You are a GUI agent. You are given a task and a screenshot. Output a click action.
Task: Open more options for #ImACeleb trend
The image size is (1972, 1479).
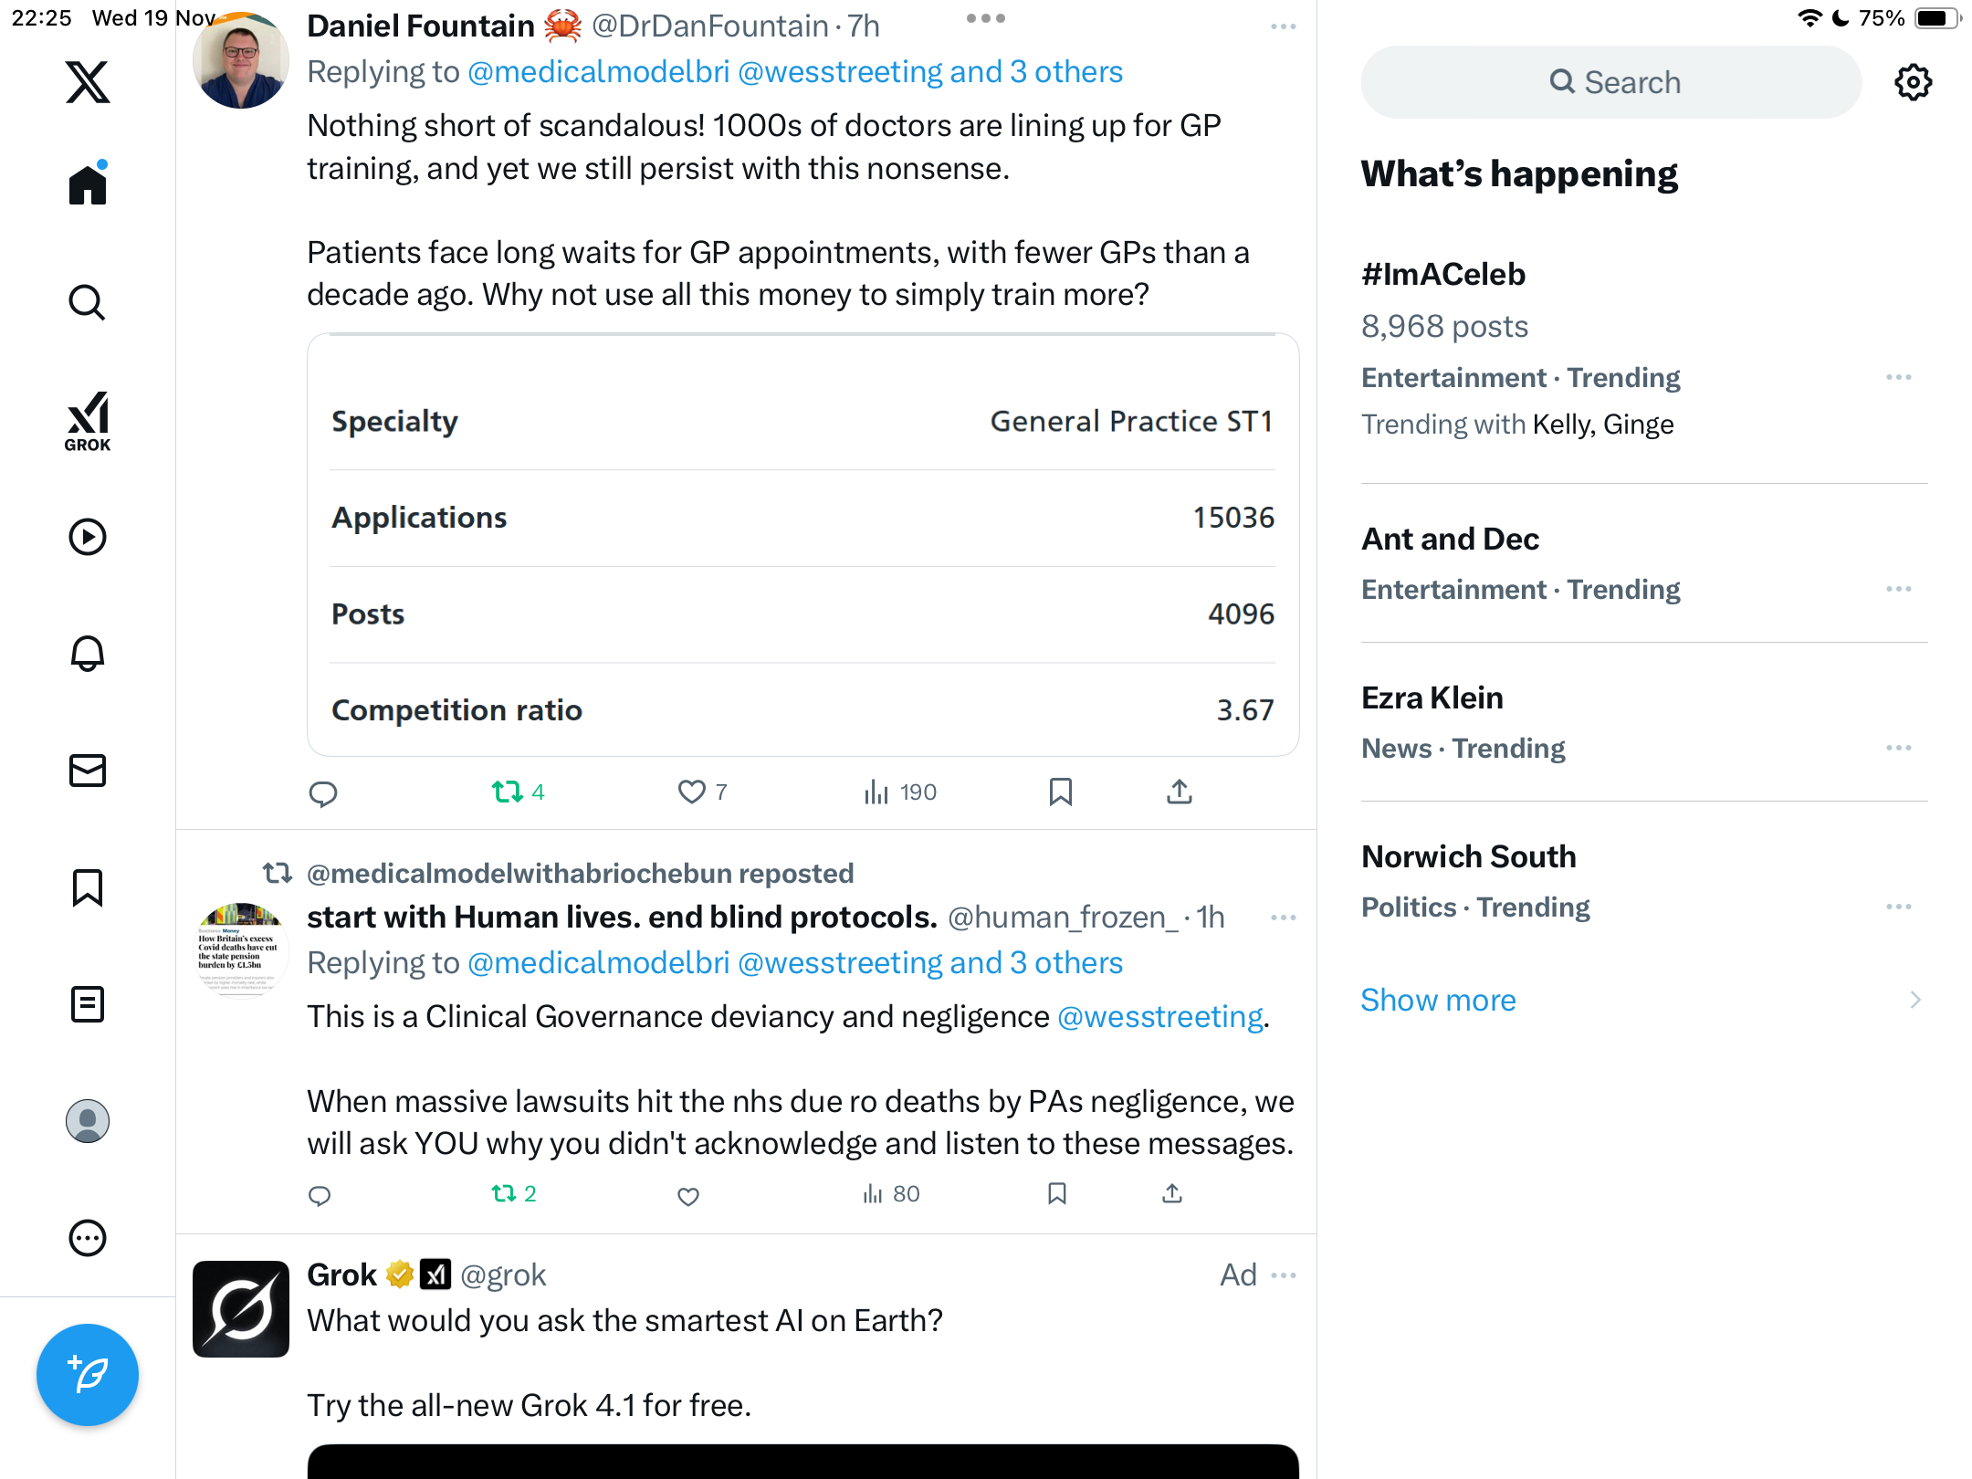pos(1898,377)
